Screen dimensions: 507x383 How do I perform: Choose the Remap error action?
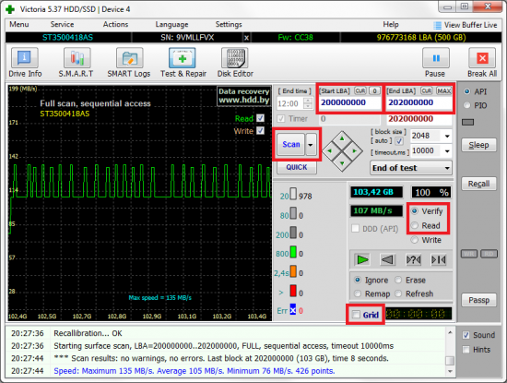358,293
